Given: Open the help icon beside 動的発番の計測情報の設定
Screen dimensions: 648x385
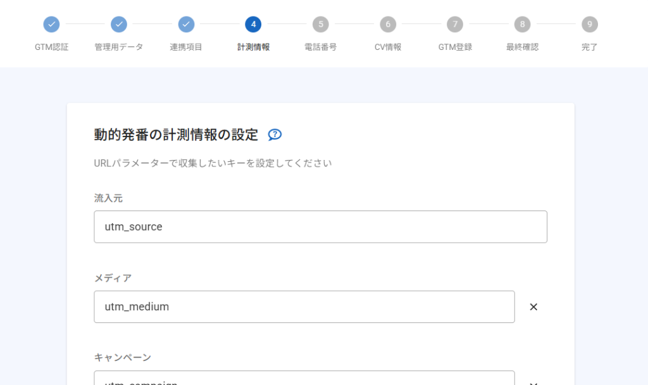Looking at the screenshot, I should click(x=275, y=135).
